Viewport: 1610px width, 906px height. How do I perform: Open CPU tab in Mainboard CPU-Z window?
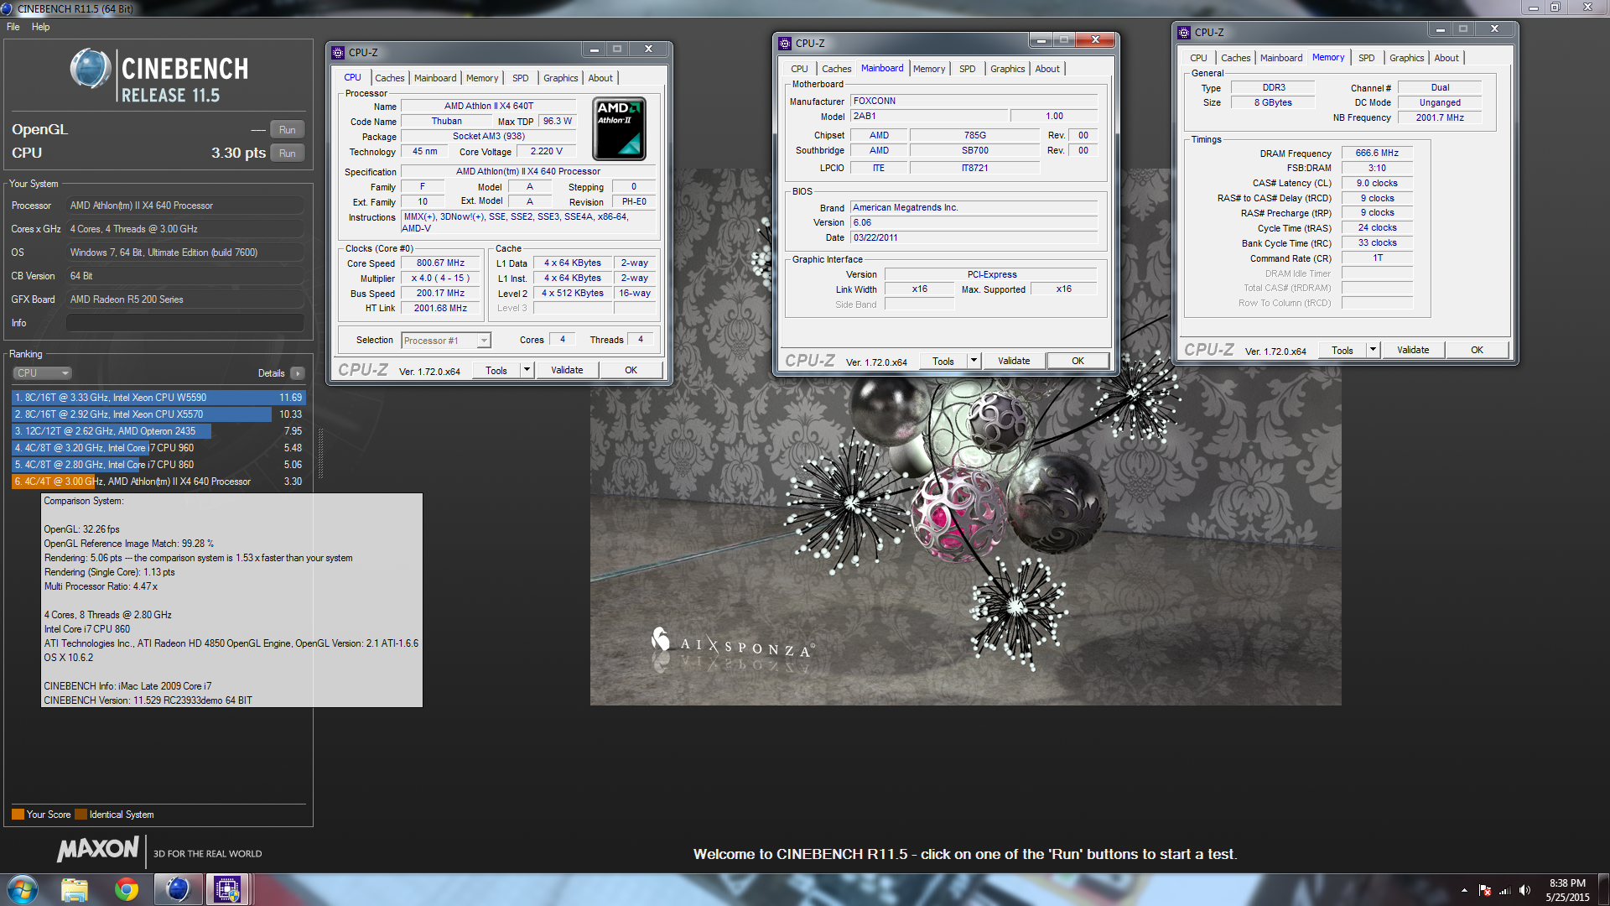[x=799, y=69]
